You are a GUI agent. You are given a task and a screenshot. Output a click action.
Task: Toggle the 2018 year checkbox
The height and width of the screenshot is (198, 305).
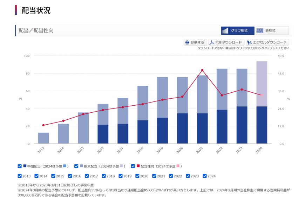point(104,176)
